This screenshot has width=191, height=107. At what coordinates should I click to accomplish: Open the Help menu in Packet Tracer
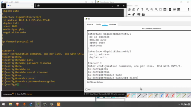coord(136,6)
